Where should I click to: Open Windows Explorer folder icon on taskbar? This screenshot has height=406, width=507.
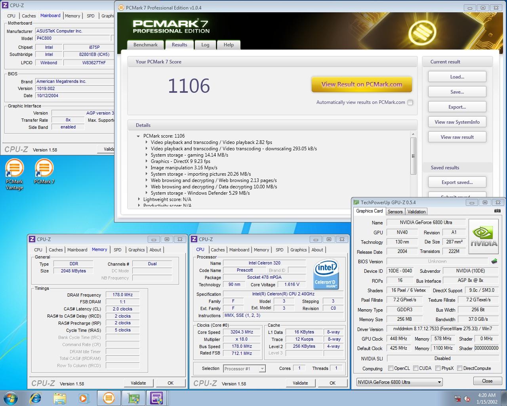[x=60, y=398]
